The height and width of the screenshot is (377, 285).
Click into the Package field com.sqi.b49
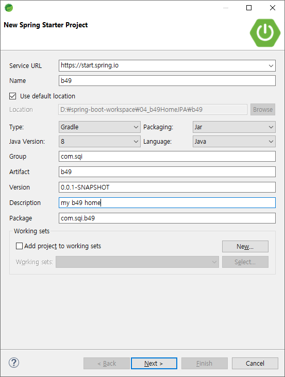point(167,218)
